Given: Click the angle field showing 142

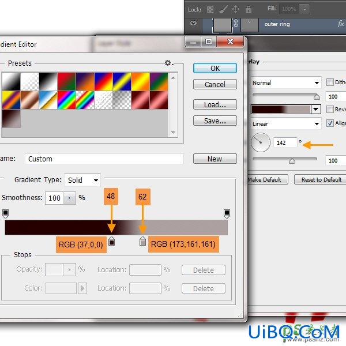Looking at the screenshot, I should (285, 142).
